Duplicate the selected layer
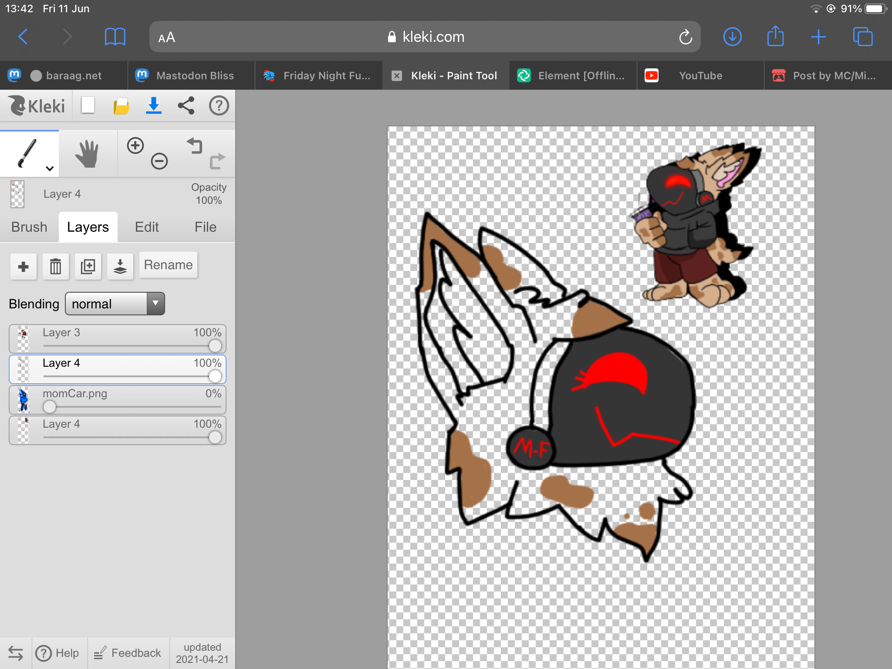Screen dimensions: 892x669 click(88, 266)
